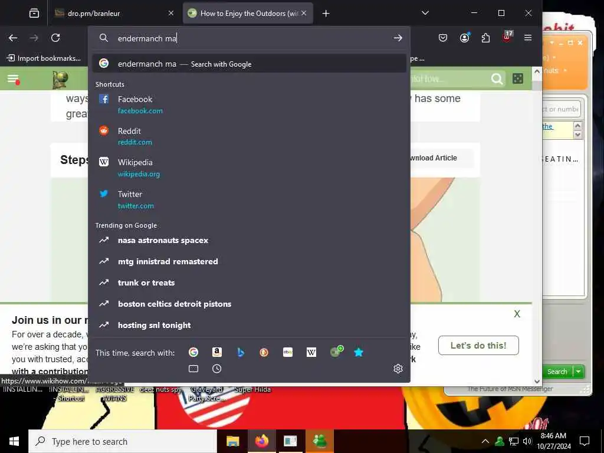The height and width of the screenshot is (453, 604).
Task: Search this time with DuckDuckGo
Action: [x=264, y=352]
